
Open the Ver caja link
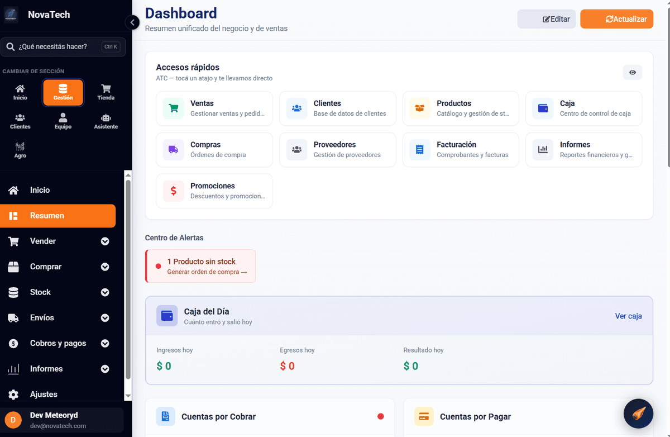click(x=629, y=316)
